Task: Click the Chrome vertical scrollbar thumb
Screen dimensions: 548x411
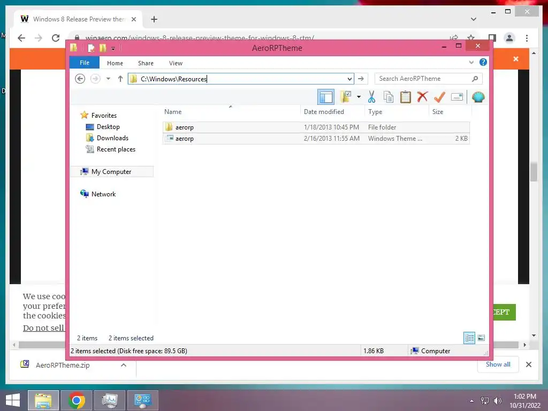Action: (x=534, y=172)
